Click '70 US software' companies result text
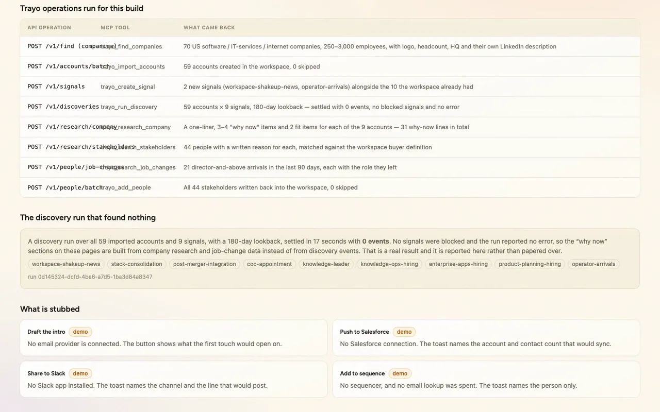This screenshot has width=660, height=412. click(370, 47)
